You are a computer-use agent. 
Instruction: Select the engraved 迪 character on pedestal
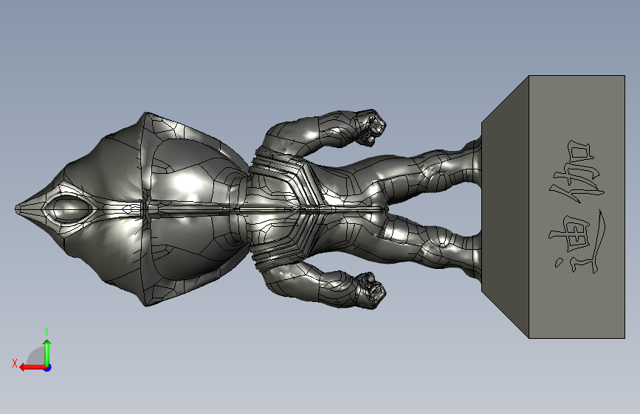(x=577, y=242)
